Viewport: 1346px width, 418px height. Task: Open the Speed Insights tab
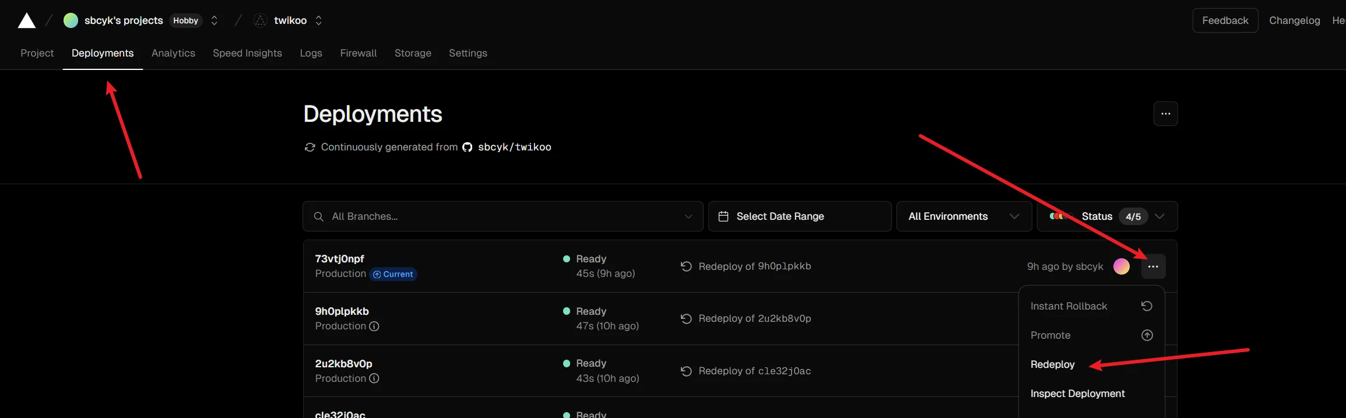coord(247,53)
